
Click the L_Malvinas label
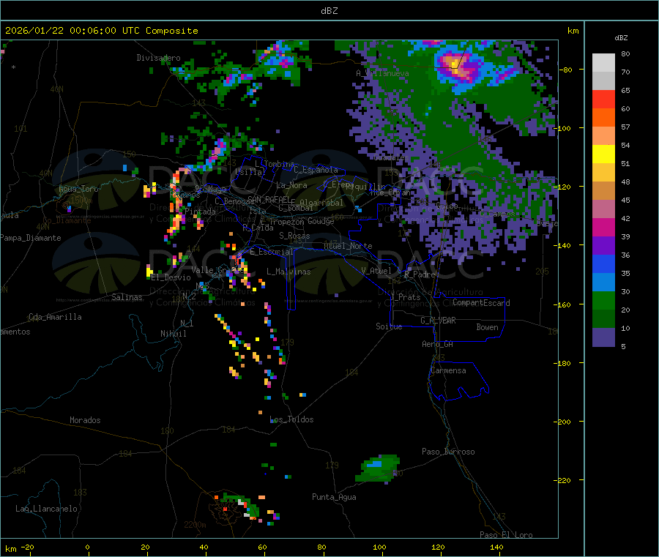coord(288,272)
